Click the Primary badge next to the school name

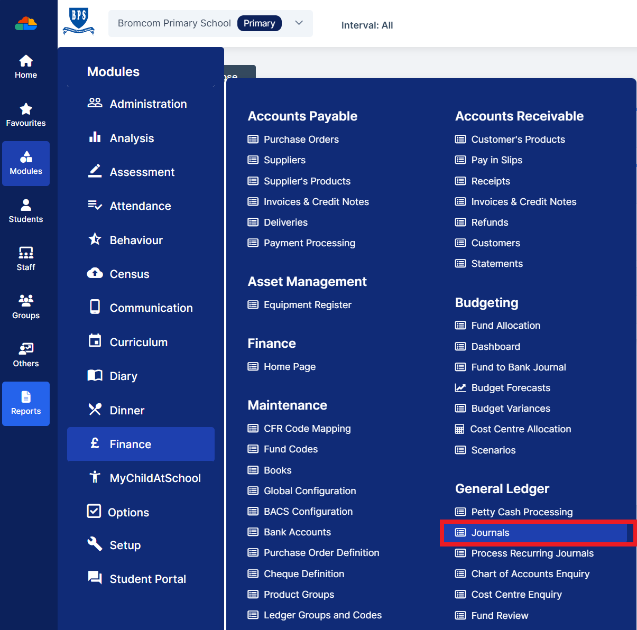259,23
